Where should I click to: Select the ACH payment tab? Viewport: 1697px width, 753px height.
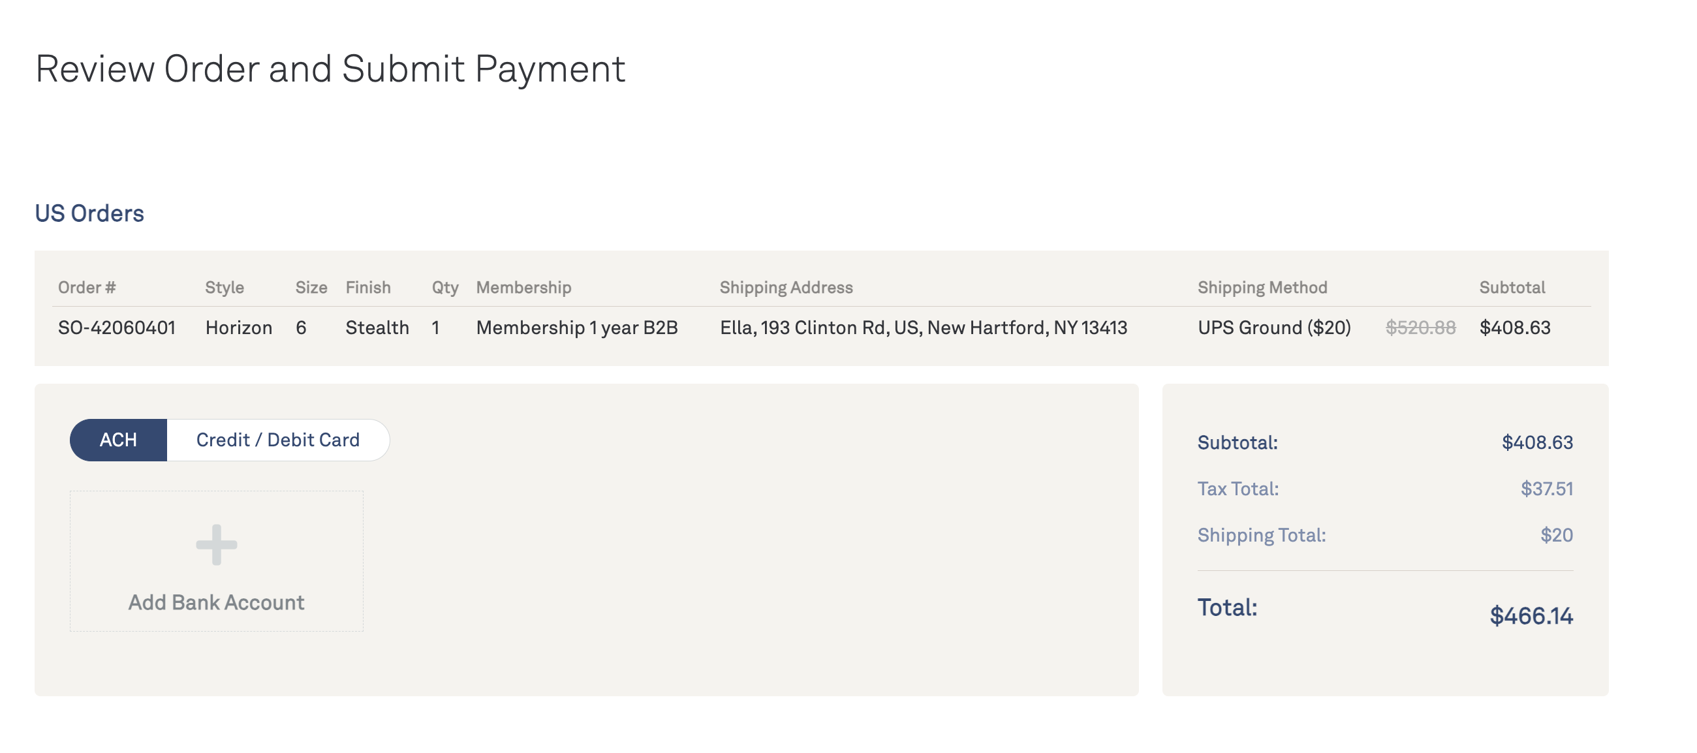tap(119, 439)
